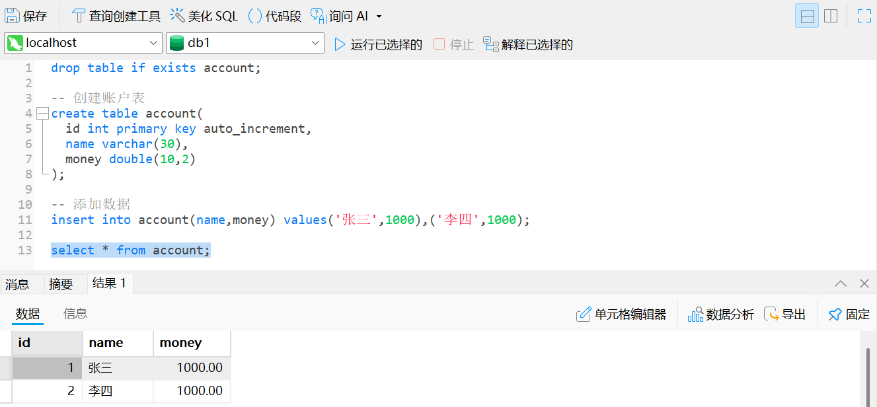
Task: Select money cell in 李四 row
Action: [192, 391]
